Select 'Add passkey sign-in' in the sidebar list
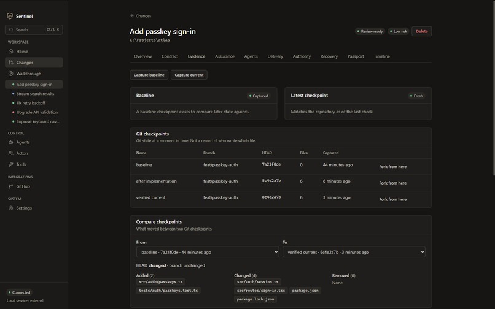 click(x=34, y=85)
